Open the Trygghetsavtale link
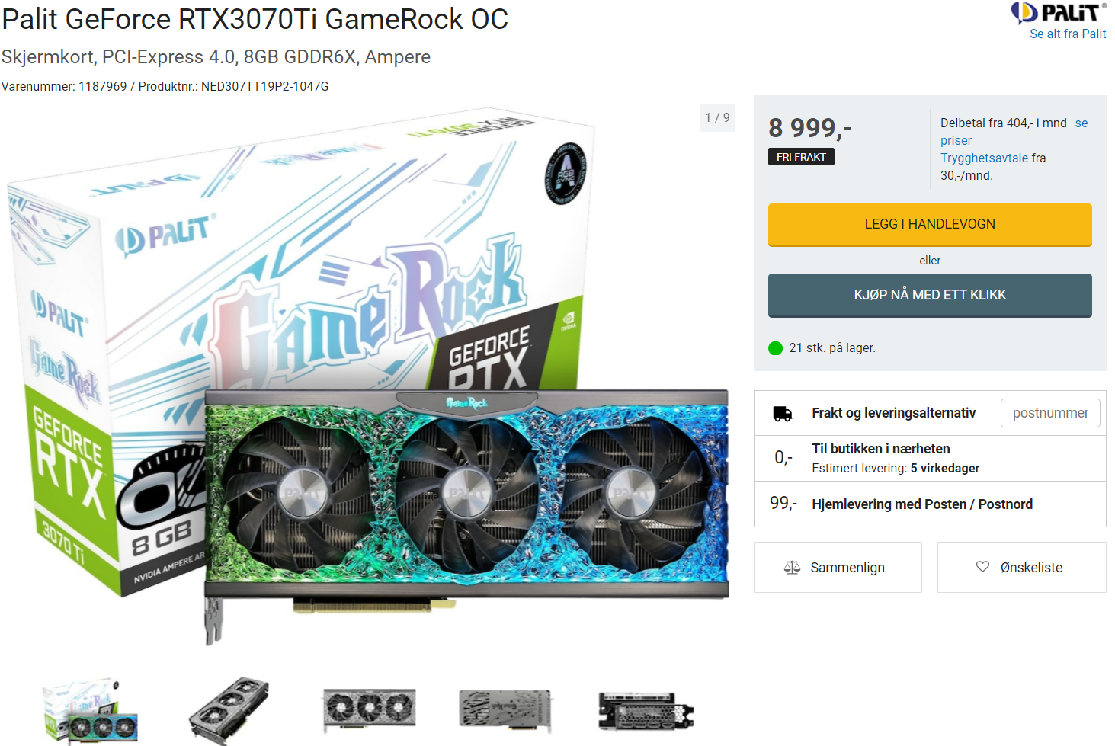Viewport: 1115px width, 746px height. click(984, 158)
